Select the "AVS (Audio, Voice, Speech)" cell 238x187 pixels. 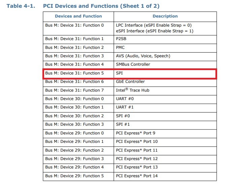click(x=143, y=56)
